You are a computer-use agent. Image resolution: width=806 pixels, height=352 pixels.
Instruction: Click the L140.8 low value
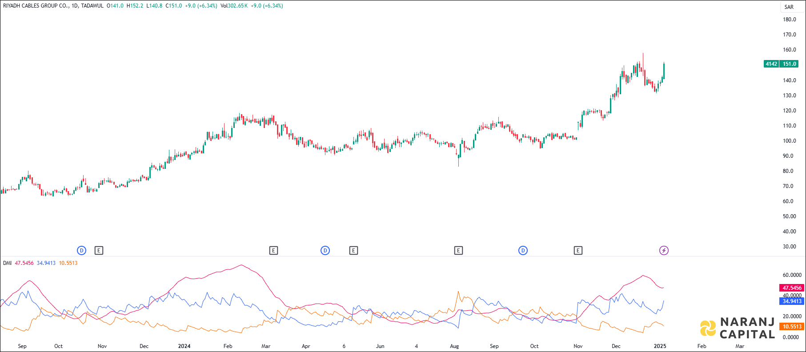coord(154,6)
